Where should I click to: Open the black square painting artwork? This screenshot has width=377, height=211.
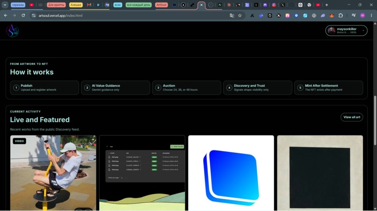point(320,173)
